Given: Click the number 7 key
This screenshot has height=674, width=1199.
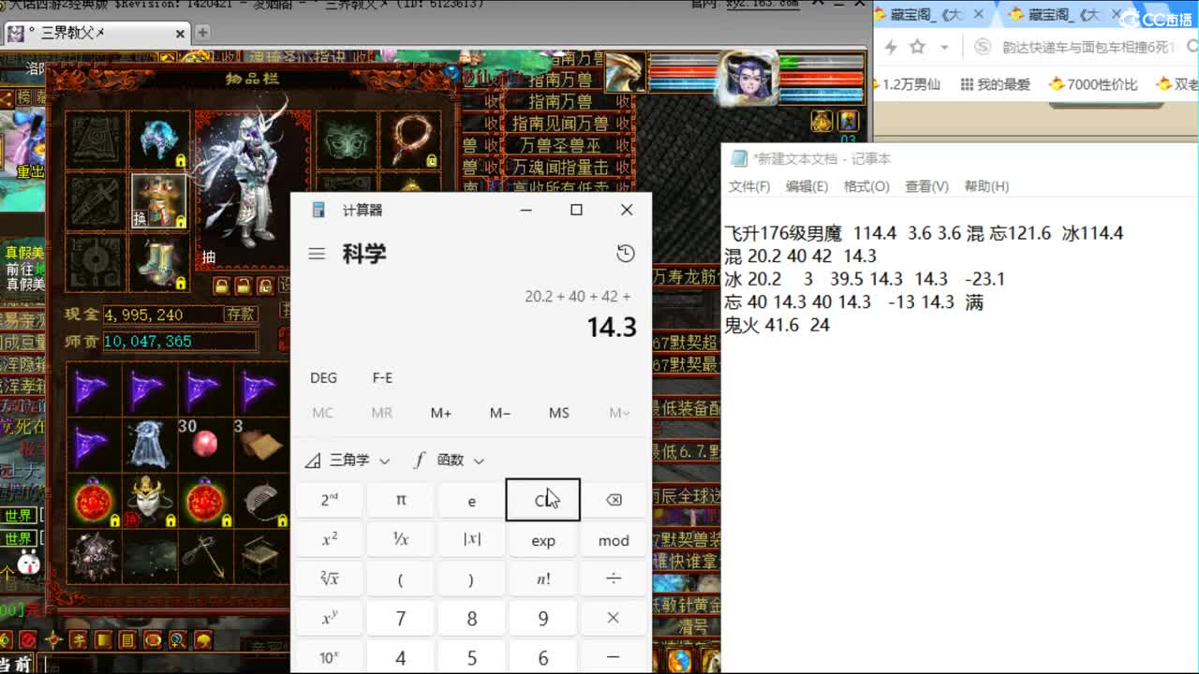Looking at the screenshot, I should point(401,619).
